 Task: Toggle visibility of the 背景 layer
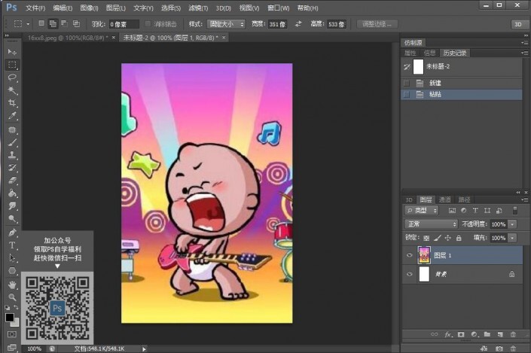click(x=410, y=275)
